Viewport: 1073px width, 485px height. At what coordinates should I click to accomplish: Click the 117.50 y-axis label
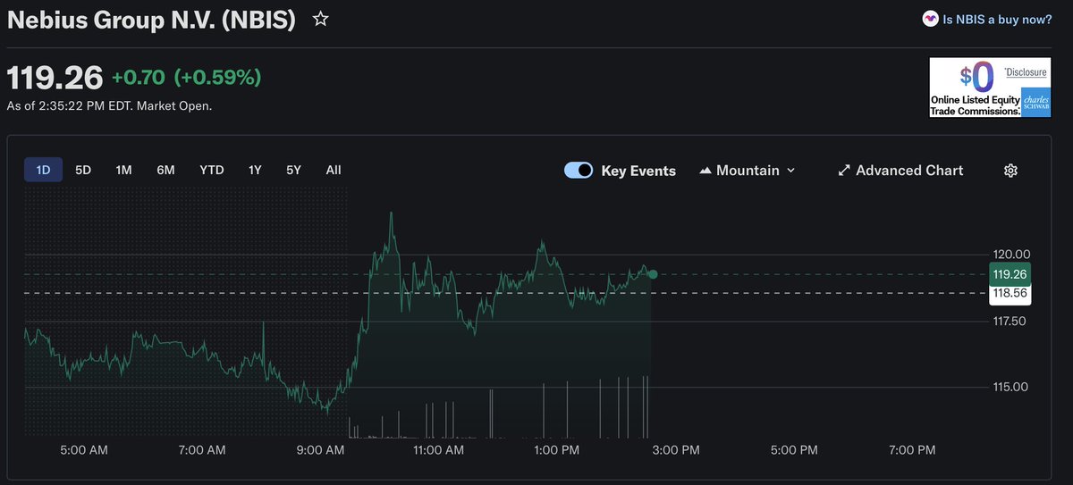(x=1011, y=321)
